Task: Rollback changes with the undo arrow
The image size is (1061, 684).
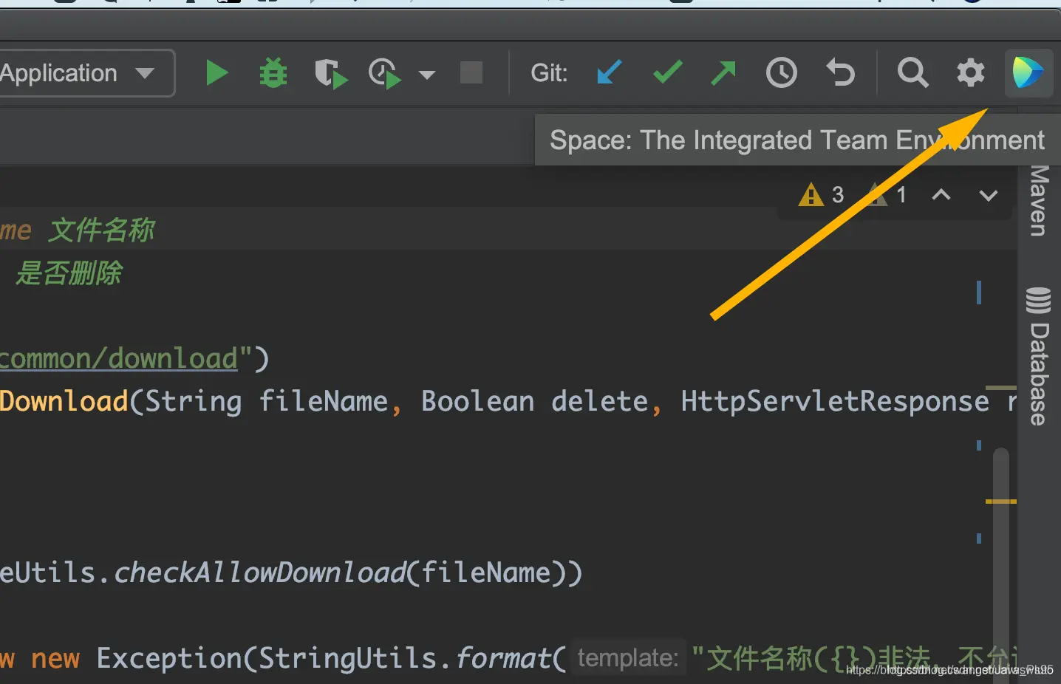Action: coord(840,72)
